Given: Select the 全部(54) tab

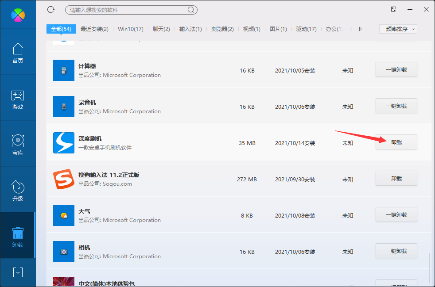Looking at the screenshot, I should (x=61, y=29).
